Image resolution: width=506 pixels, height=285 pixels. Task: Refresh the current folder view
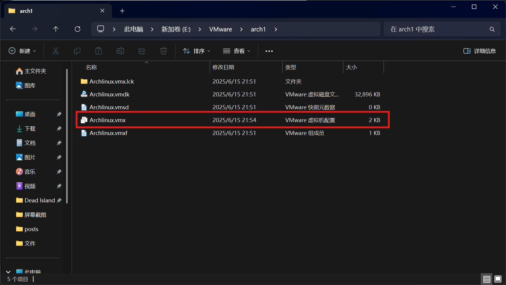click(x=78, y=29)
